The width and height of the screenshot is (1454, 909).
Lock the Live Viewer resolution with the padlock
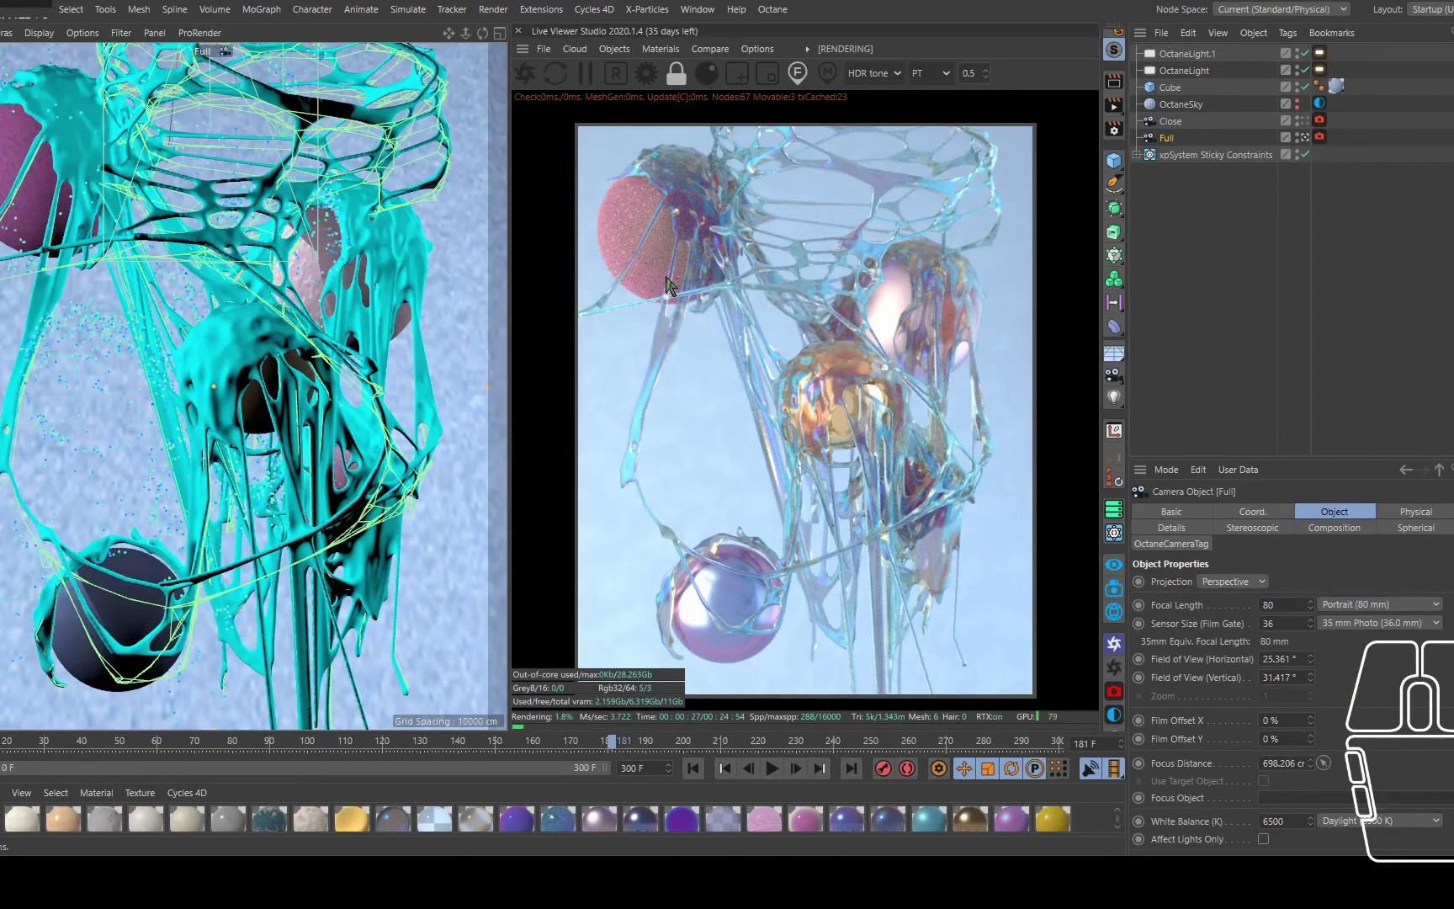(676, 73)
